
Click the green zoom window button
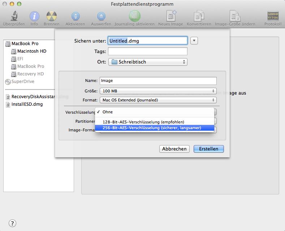[19, 4]
